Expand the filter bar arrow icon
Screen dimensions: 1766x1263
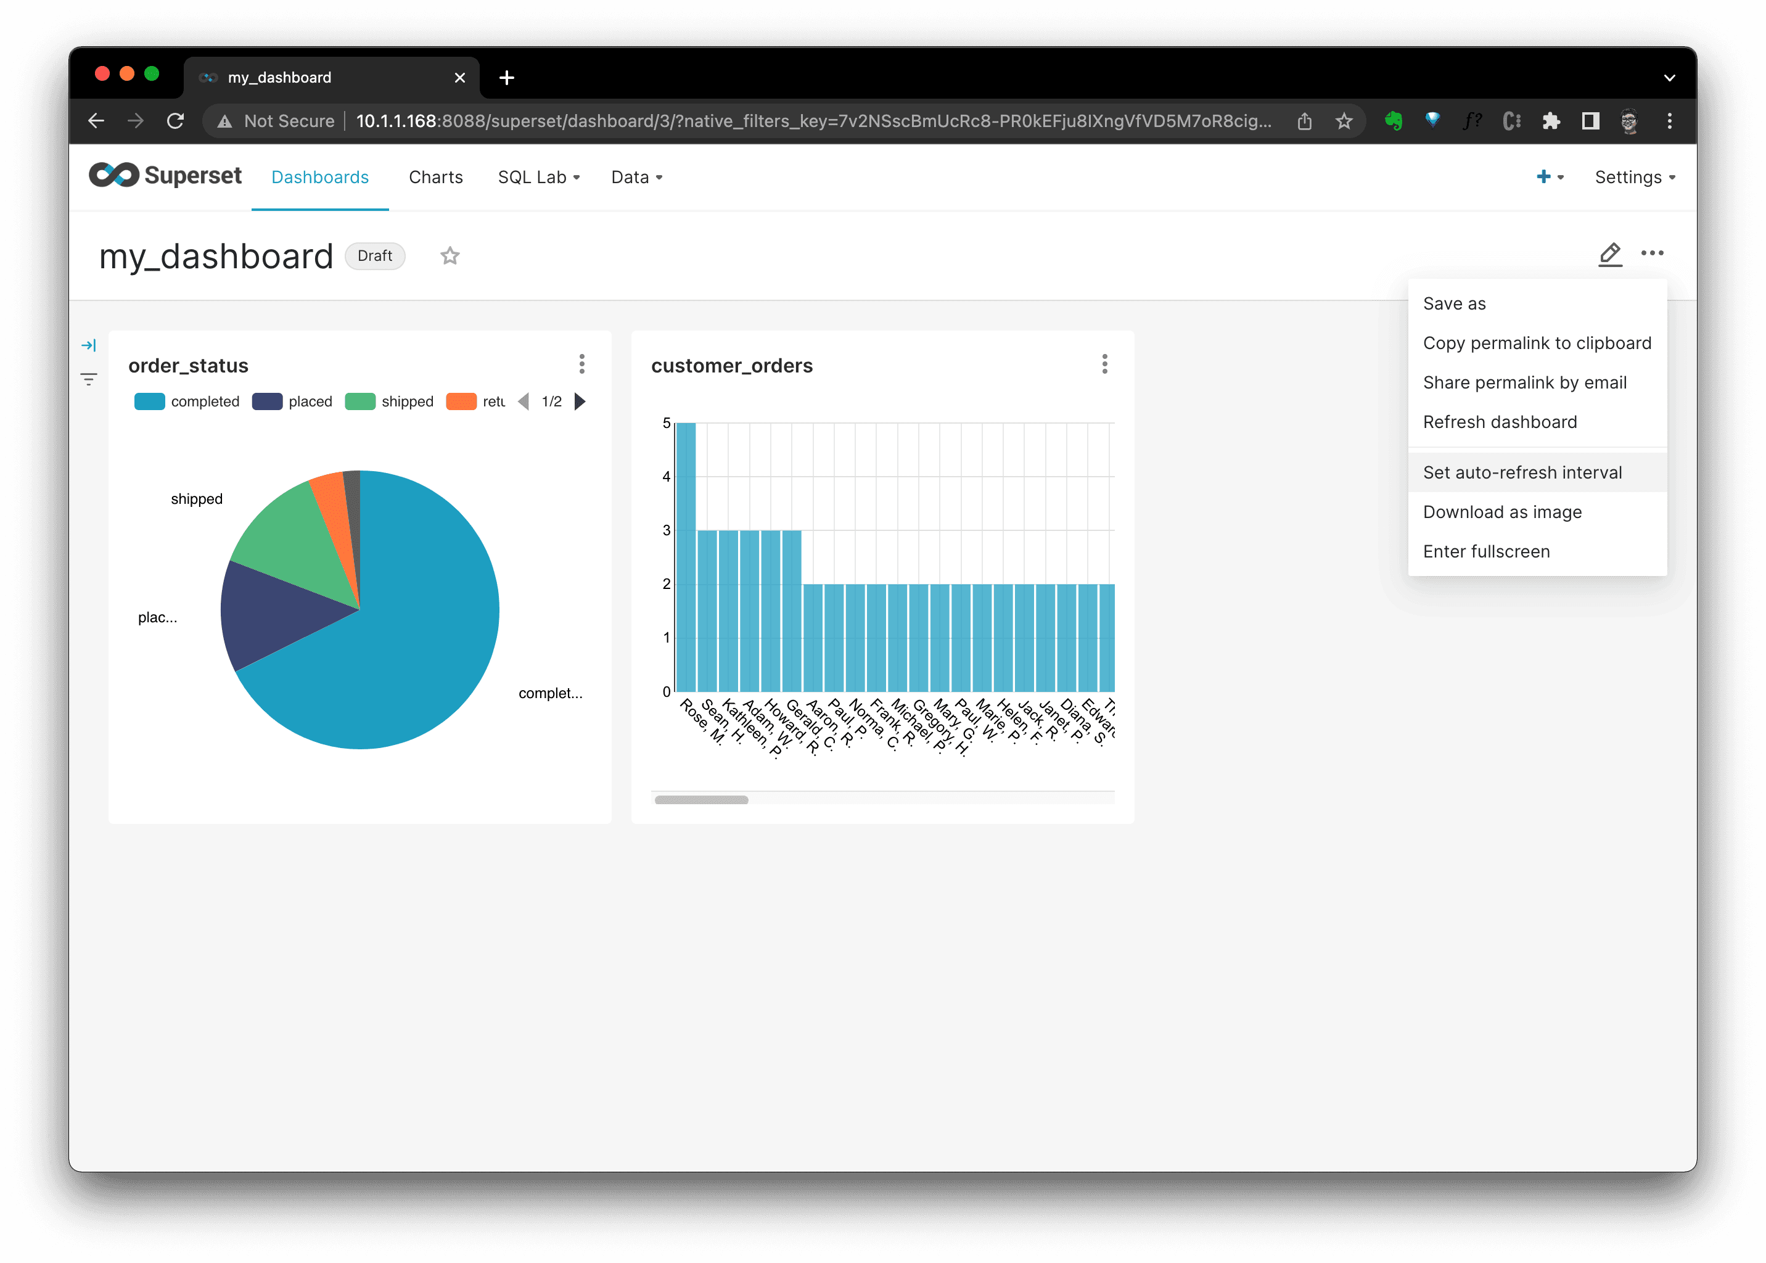(89, 345)
